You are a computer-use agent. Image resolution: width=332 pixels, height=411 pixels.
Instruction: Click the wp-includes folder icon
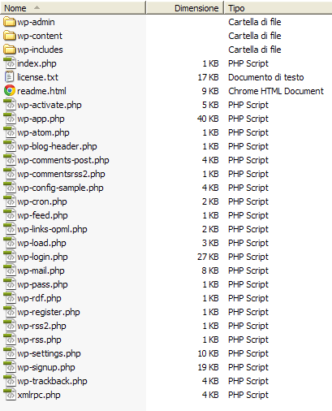click(x=10, y=50)
